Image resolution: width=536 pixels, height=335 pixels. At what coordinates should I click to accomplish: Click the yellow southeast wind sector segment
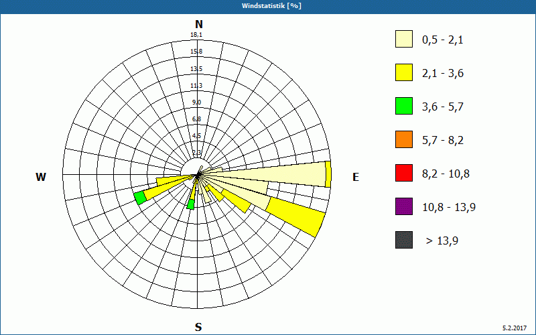pos(237,200)
